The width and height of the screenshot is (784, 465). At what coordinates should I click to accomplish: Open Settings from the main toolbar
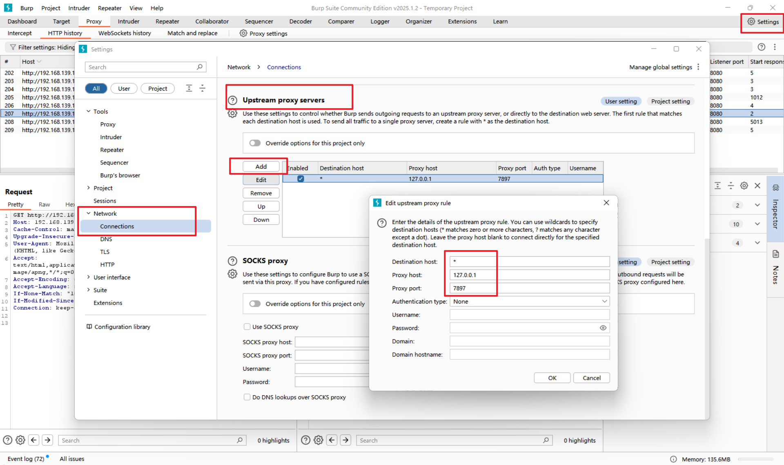click(x=763, y=22)
